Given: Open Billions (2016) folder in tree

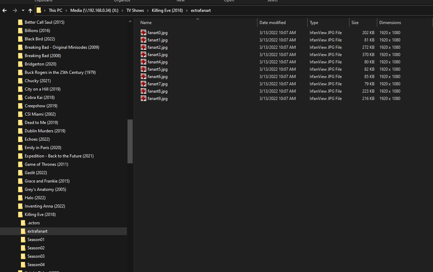Looking at the screenshot, I should pos(37,31).
